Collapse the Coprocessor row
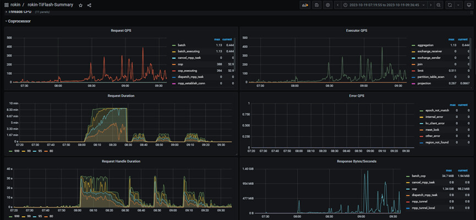476x220 pixels. [19, 21]
